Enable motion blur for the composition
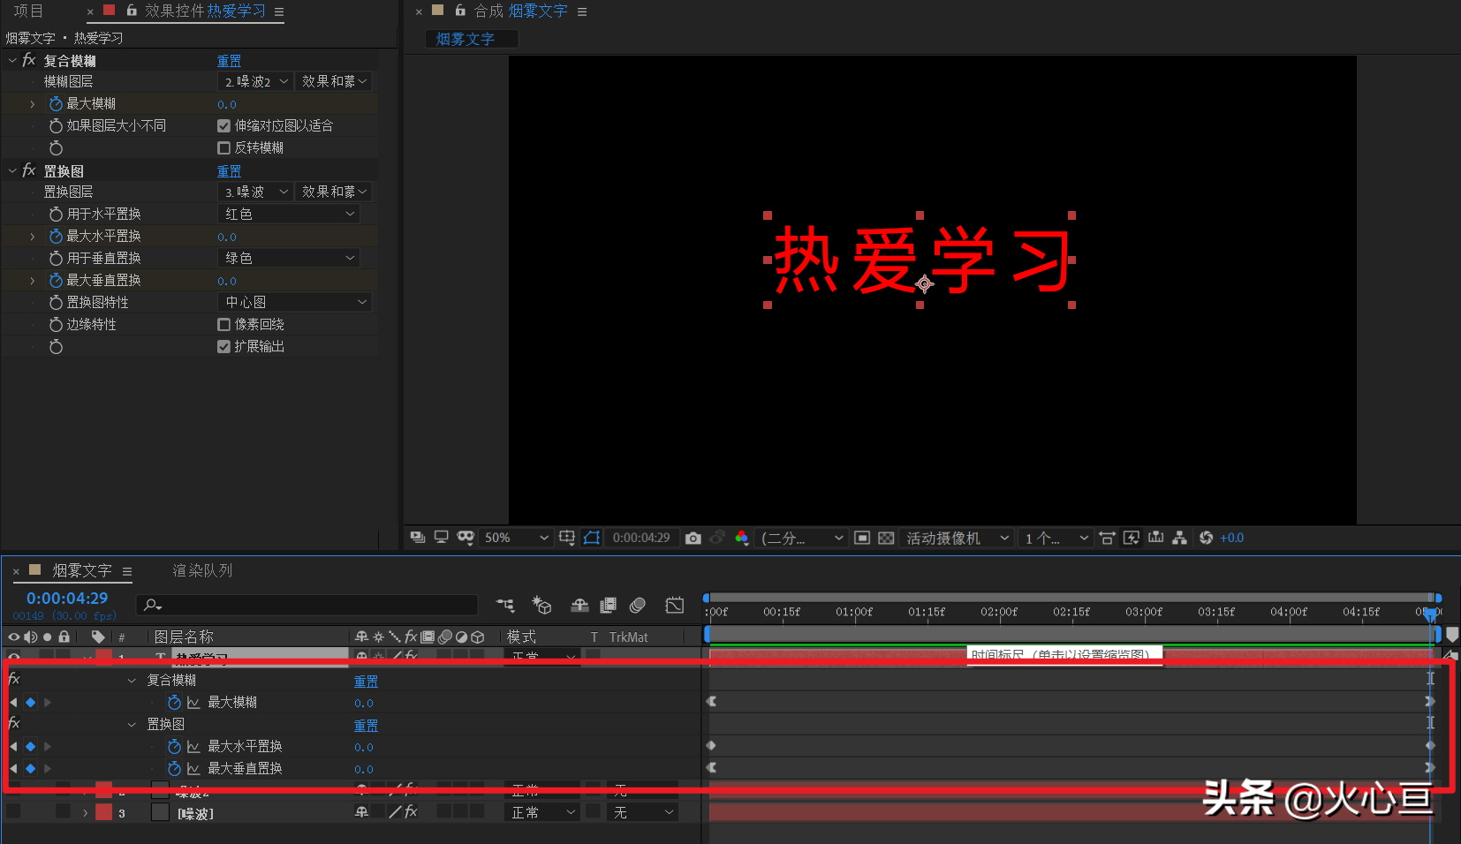 637,605
